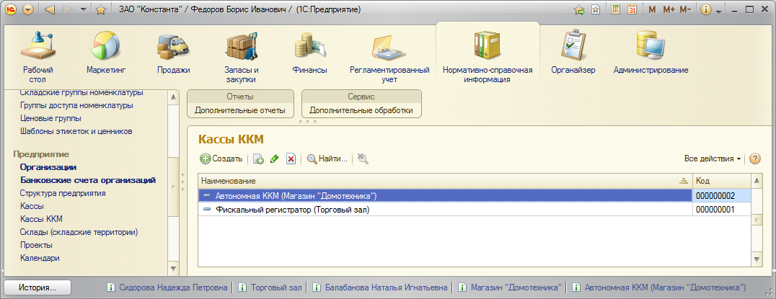Open the Финансы section
The width and height of the screenshot is (776, 299).
(x=309, y=52)
